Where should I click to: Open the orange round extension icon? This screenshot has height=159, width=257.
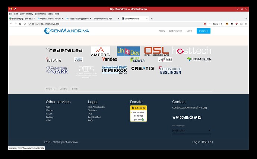pos(227,24)
